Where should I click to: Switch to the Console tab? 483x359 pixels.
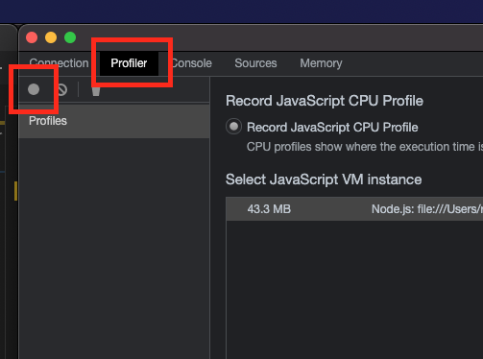click(x=191, y=63)
